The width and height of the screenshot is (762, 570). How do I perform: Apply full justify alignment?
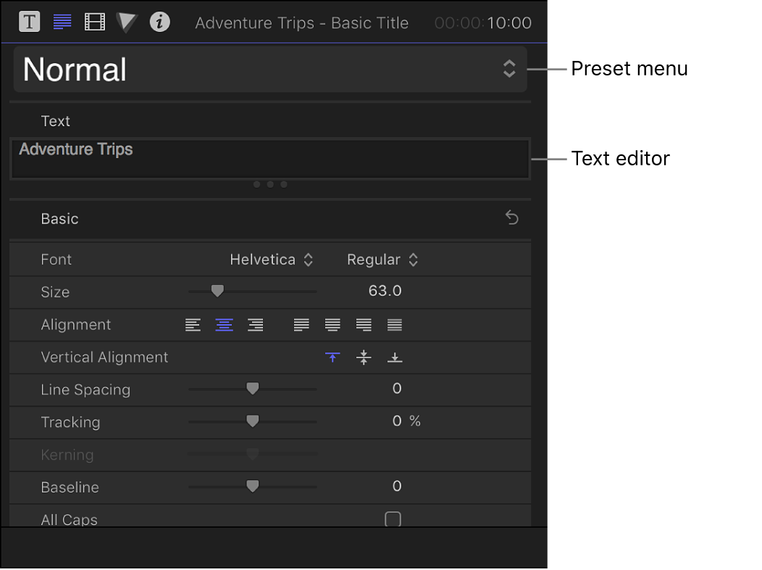click(394, 325)
